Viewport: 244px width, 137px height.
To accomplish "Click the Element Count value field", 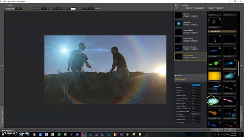I will (196, 103).
